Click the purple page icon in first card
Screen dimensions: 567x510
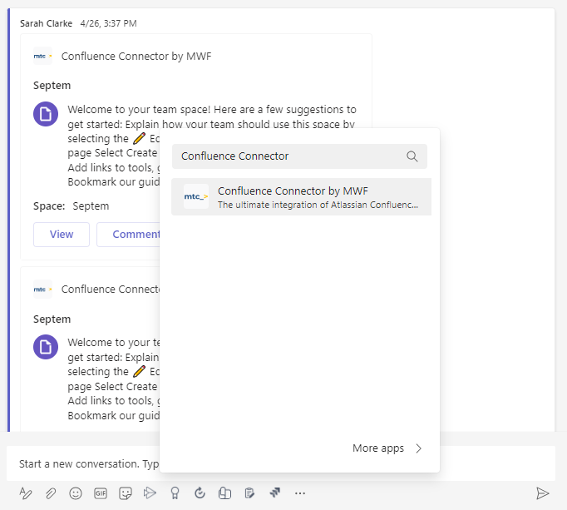click(46, 114)
